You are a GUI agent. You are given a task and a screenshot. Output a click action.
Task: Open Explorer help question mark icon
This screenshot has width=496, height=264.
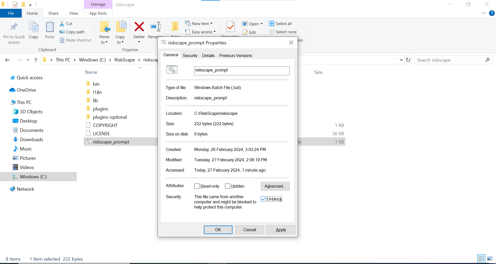point(492,13)
